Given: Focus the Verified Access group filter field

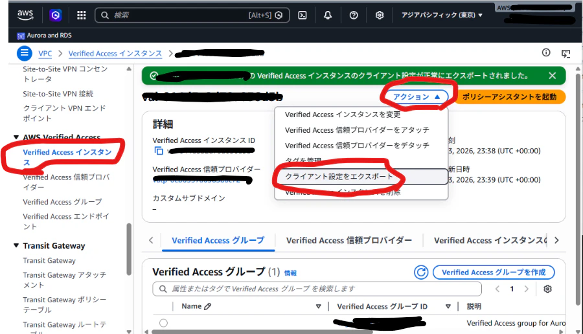Looking at the screenshot, I should click(317, 289).
